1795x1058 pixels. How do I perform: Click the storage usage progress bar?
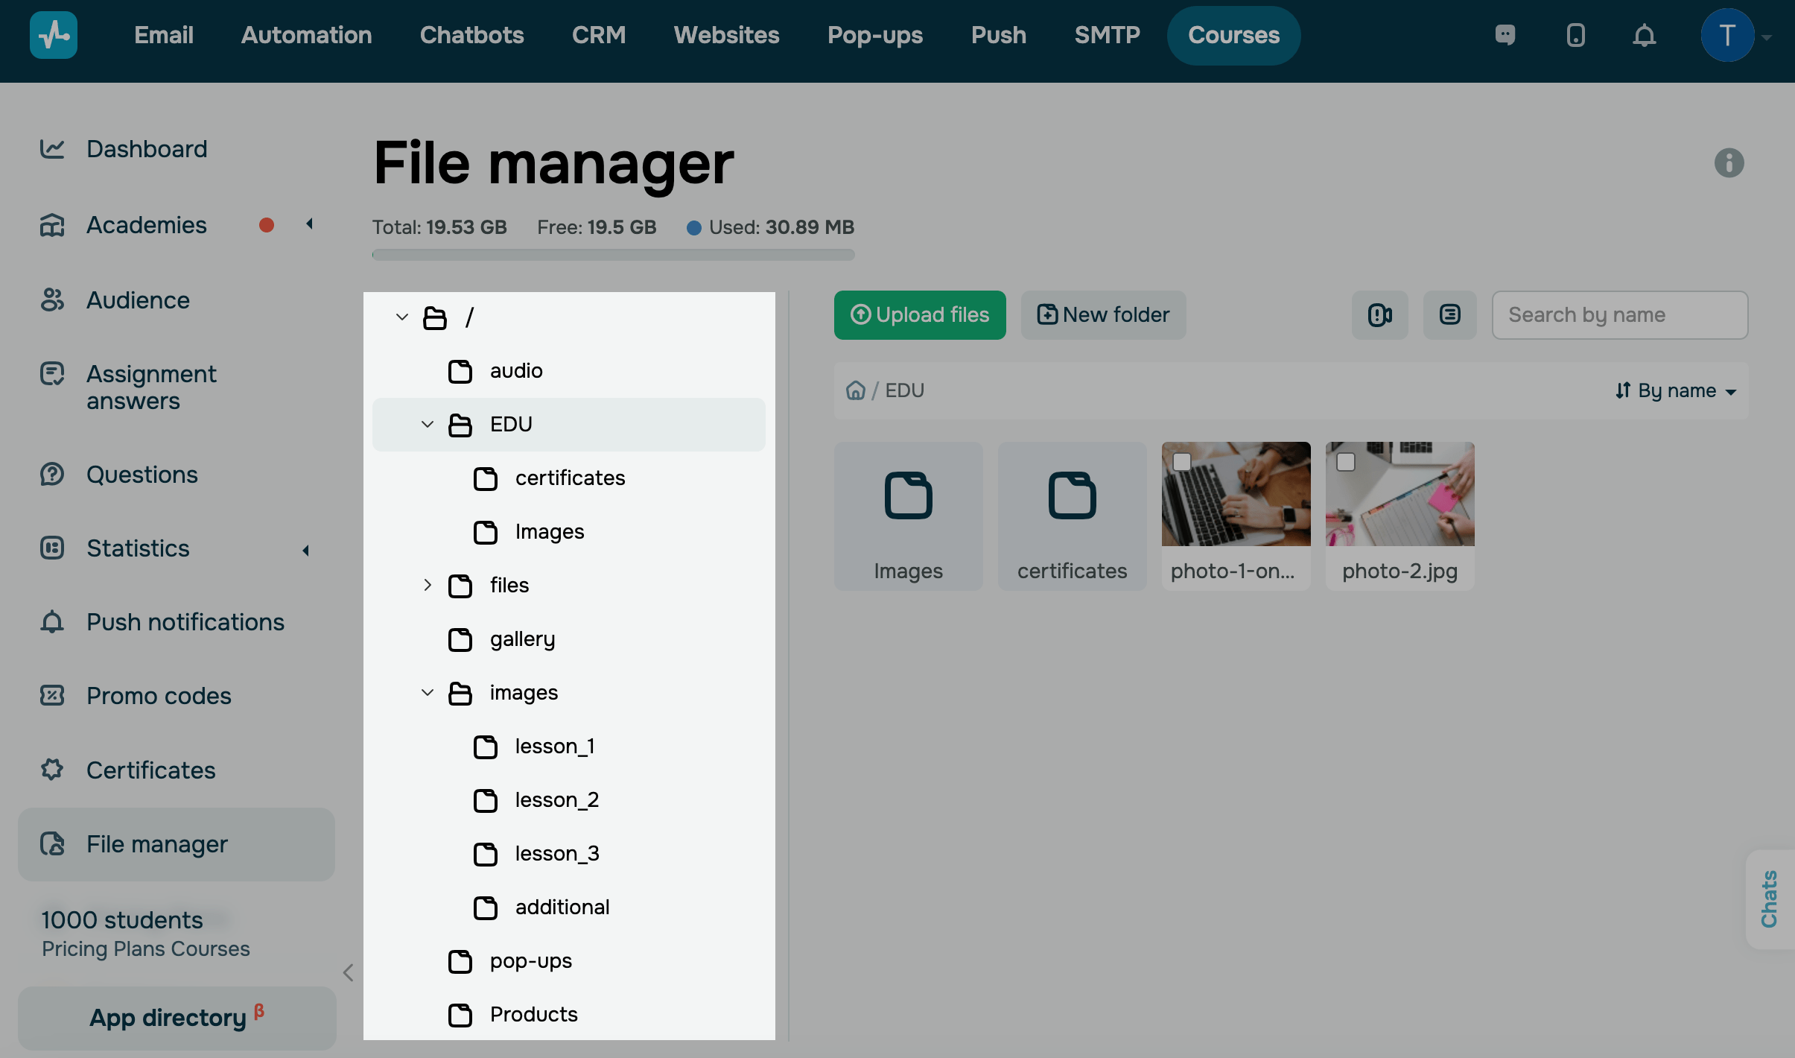point(613,255)
